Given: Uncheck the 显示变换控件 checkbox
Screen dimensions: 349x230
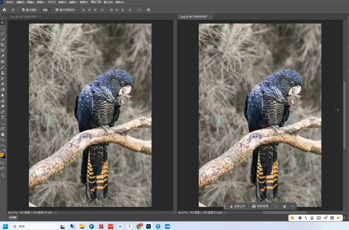Looking at the screenshot, I should point(57,10).
